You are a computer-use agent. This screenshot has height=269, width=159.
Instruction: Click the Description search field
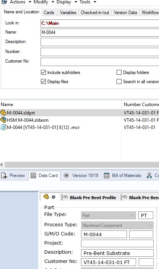tap(100, 42)
